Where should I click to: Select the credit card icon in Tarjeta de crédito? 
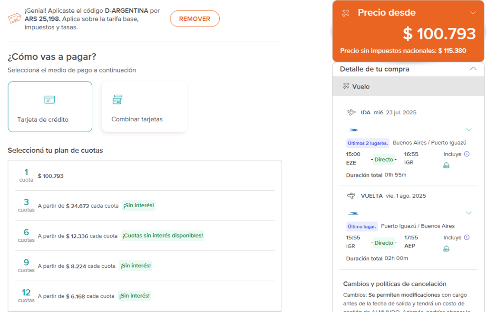[50, 100]
